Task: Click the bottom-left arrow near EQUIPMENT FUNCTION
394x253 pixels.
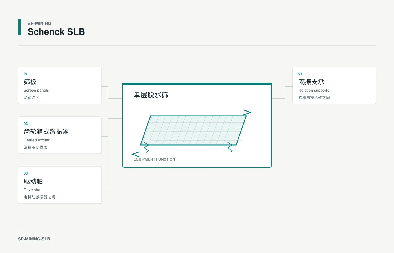Action: [x=136, y=154]
